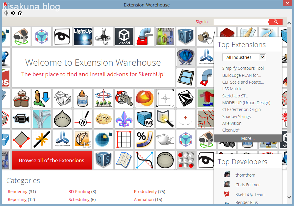
Task: Click the back navigation arrow
Action: 6,13
